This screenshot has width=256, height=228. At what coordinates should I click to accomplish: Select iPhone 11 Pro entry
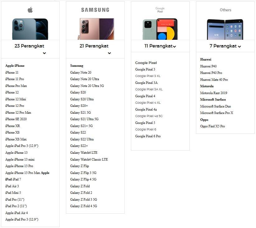point(15,79)
